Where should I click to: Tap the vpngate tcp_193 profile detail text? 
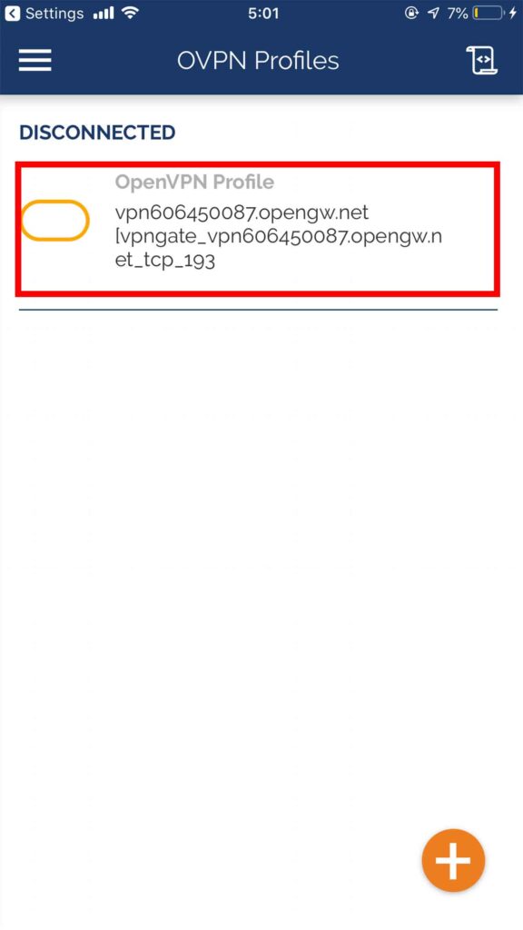279,249
